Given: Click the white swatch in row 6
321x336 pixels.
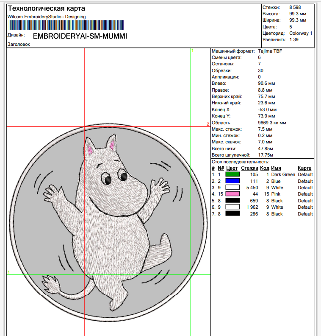Looking at the screenshot, I should [232, 207].
